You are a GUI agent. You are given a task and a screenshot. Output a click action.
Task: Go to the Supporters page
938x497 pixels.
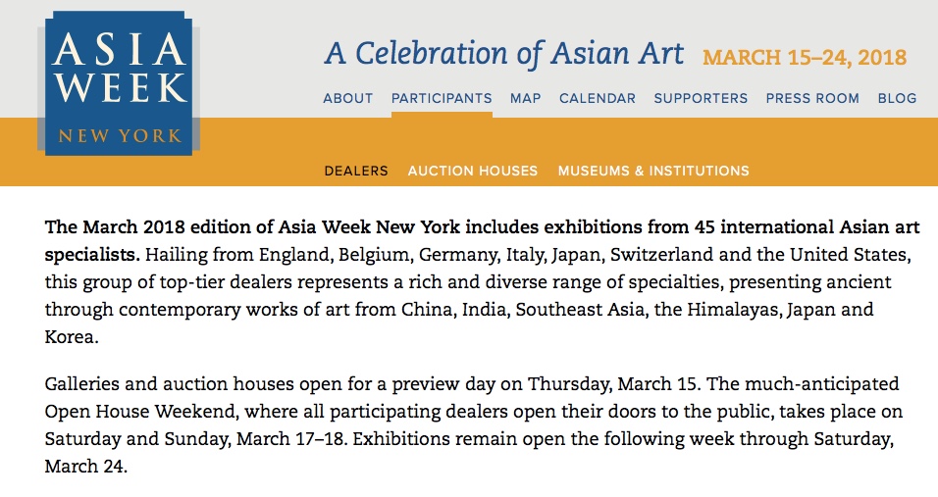[701, 98]
